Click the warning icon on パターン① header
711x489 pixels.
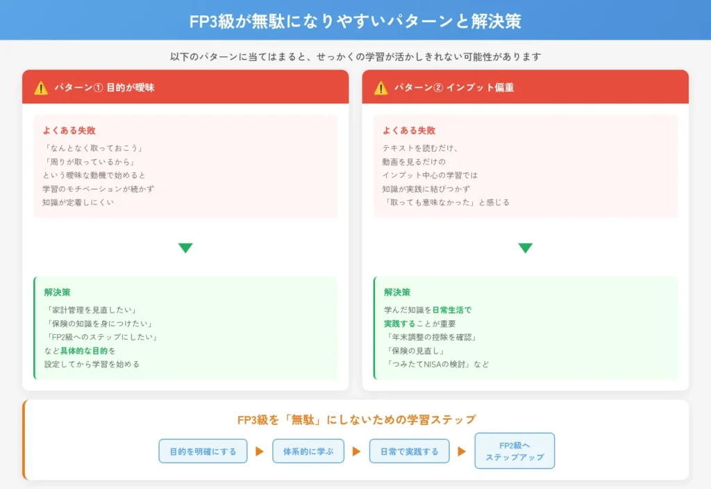40,86
